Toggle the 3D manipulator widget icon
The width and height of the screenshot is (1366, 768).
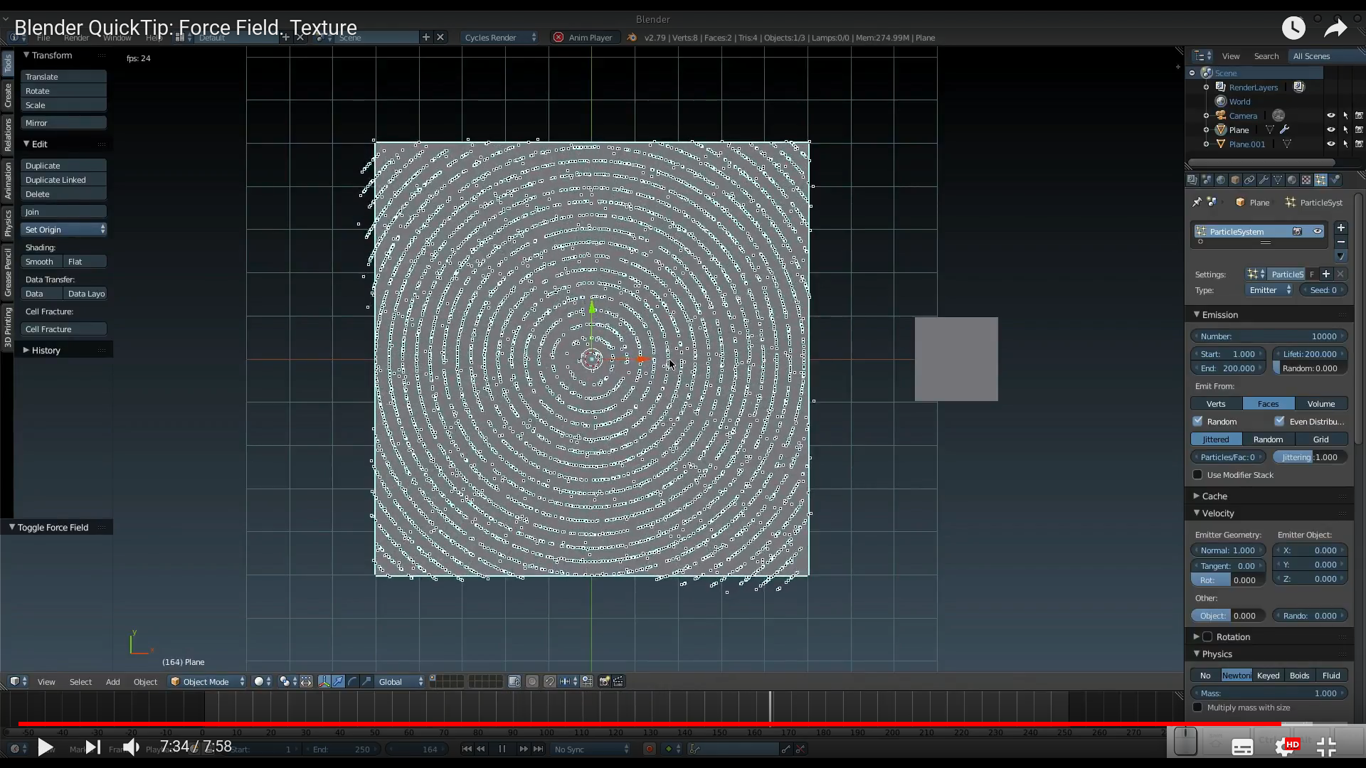324,681
